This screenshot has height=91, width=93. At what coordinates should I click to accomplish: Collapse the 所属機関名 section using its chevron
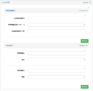(x=86, y=45)
